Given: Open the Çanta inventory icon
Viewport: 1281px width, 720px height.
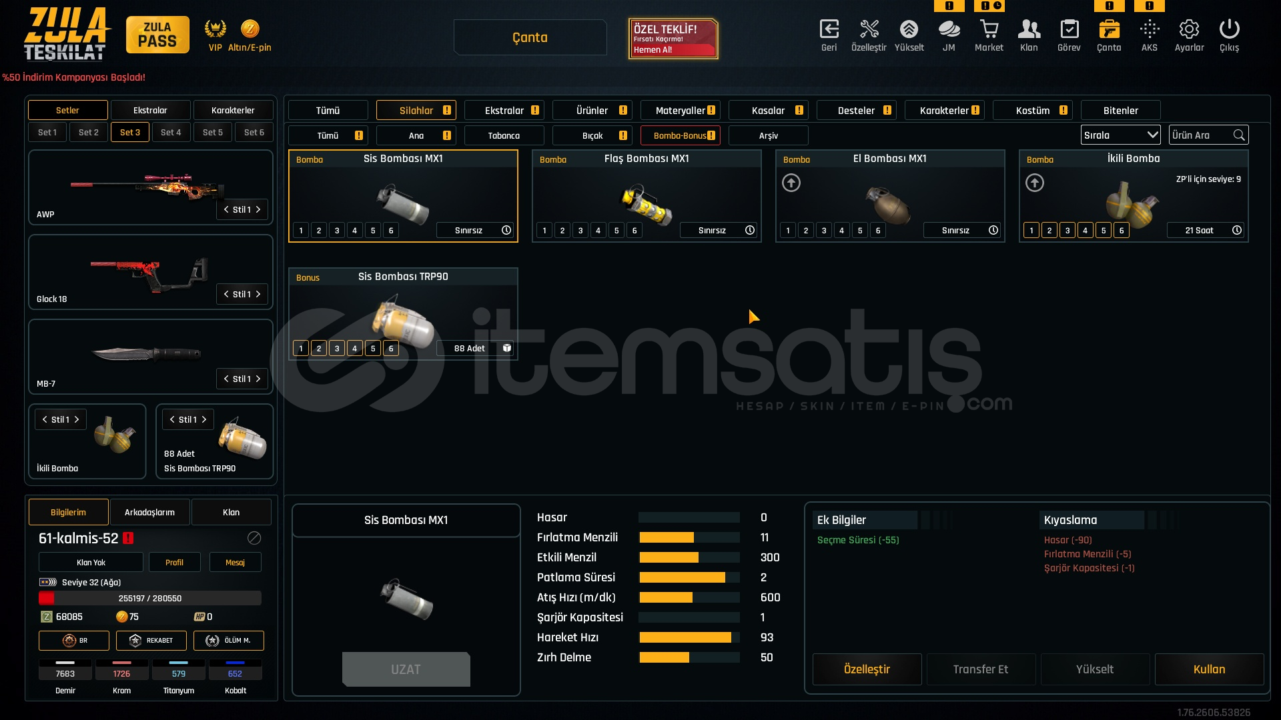Looking at the screenshot, I should (x=1109, y=29).
